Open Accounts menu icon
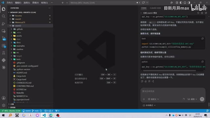This screenshot has width=210, height=118. tap(4, 98)
